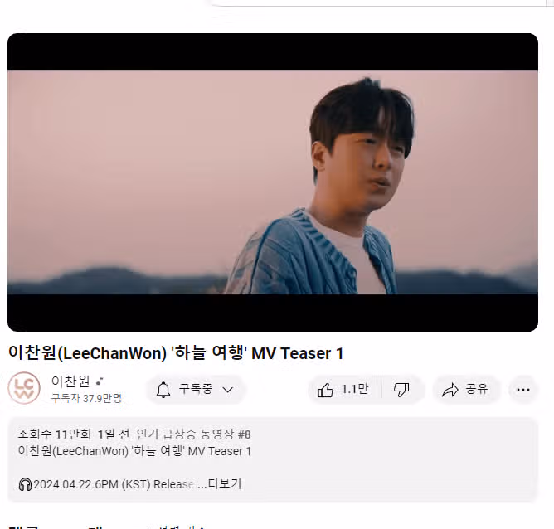Click the LCW channel avatar
554x529 pixels.
[24, 388]
